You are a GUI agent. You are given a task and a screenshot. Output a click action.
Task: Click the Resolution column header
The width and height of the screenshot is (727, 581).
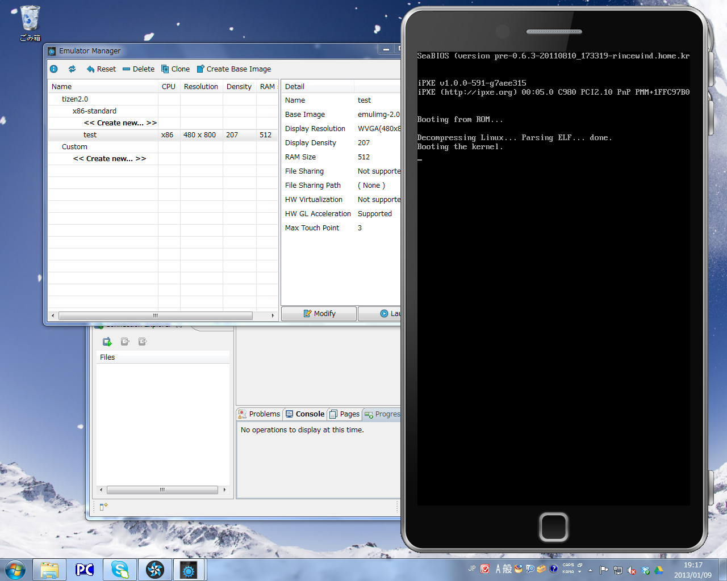tap(202, 87)
